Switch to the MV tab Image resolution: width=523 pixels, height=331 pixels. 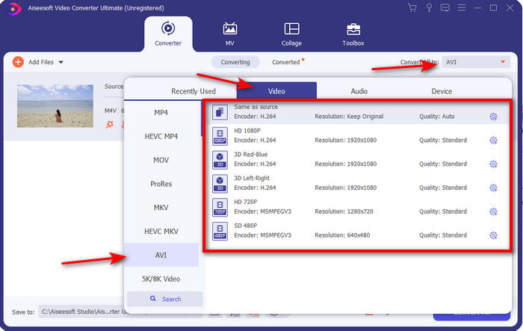[x=230, y=34]
